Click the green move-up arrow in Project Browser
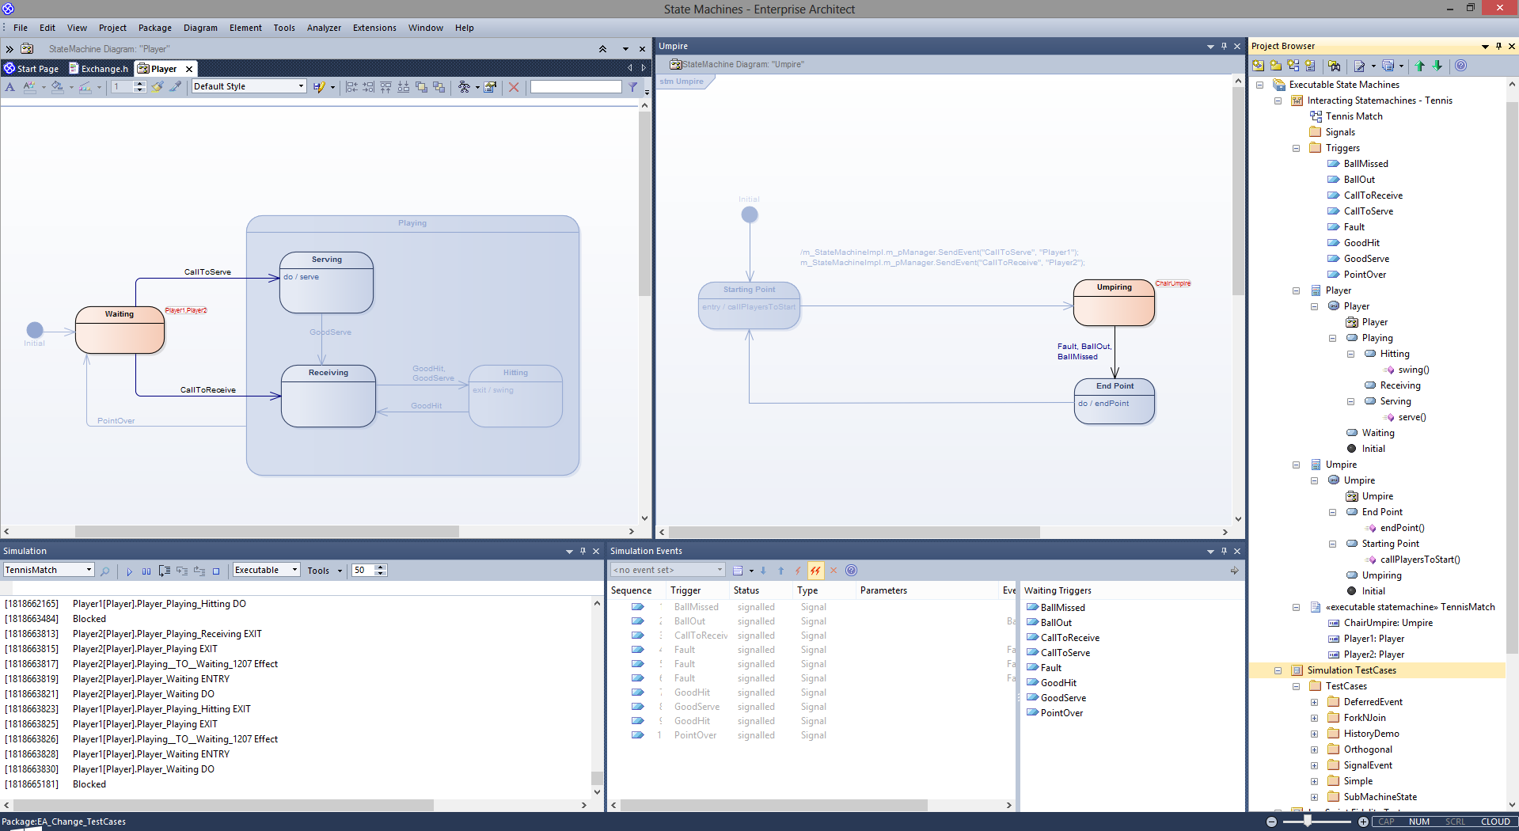1519x831 pixels. click(1420, 66)
